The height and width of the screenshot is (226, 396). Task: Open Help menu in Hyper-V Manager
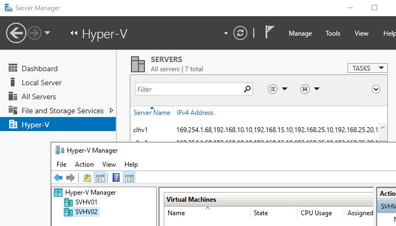click(131, 165)
